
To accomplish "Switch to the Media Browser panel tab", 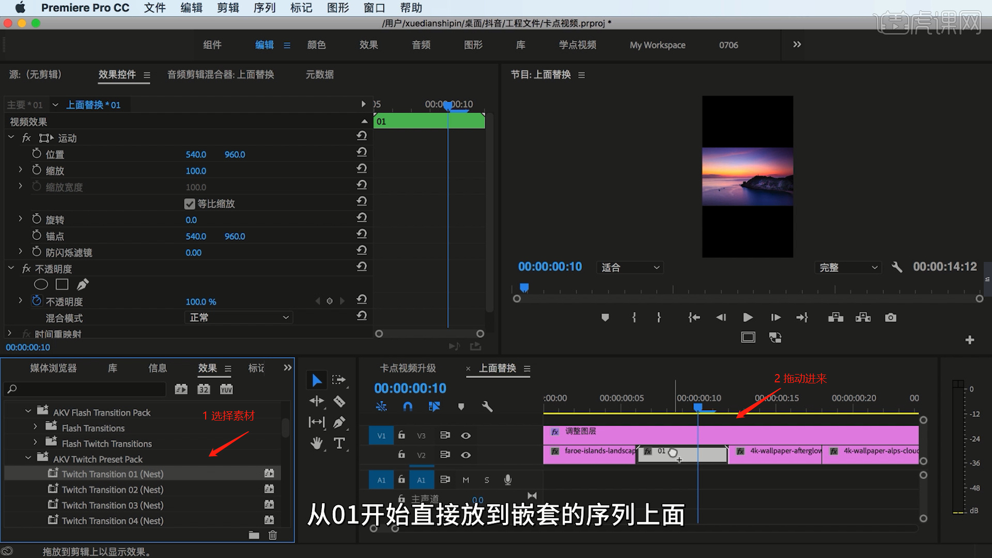I will point(53,368).
